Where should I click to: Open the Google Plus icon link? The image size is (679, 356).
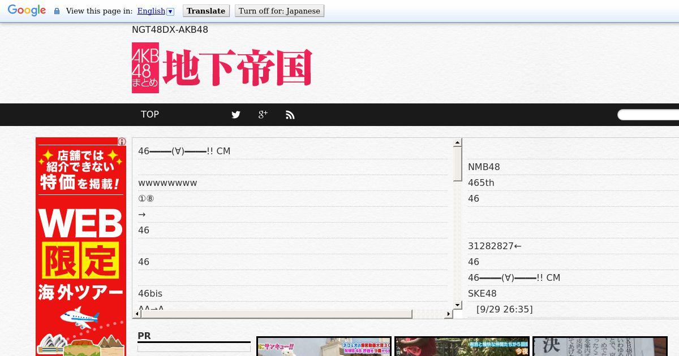263,115
